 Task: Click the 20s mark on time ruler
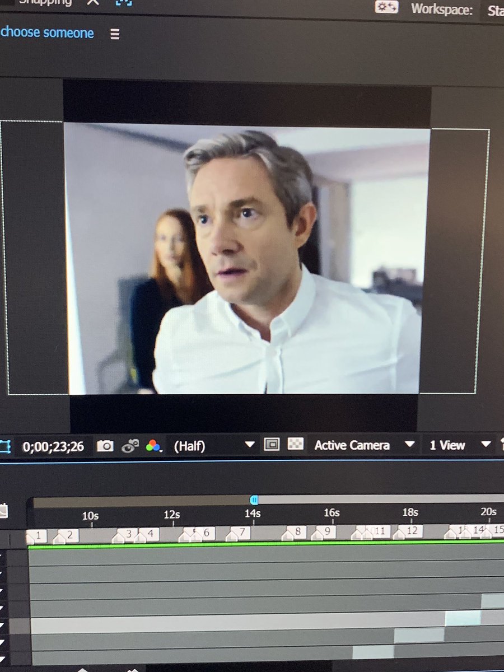click(x=489, y=511)
